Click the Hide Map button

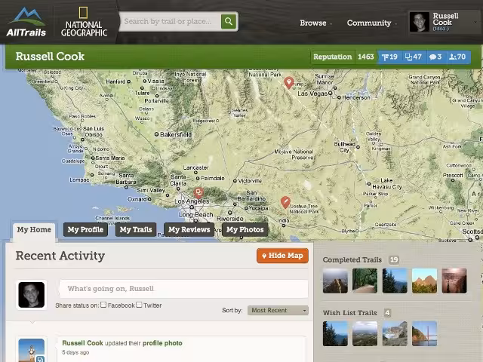tap(282, 256)
